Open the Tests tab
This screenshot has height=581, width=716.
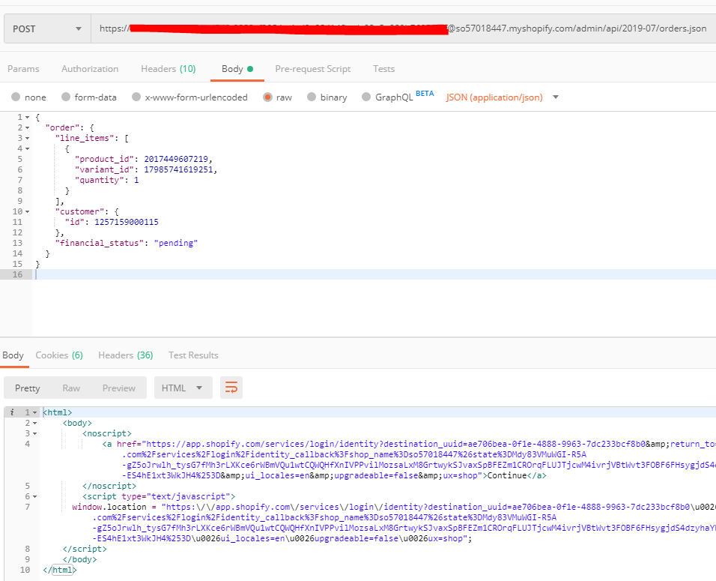click(383, 69)
